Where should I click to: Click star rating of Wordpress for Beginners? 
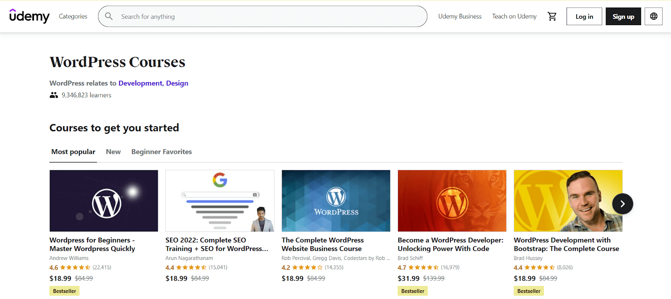(75, 268)
